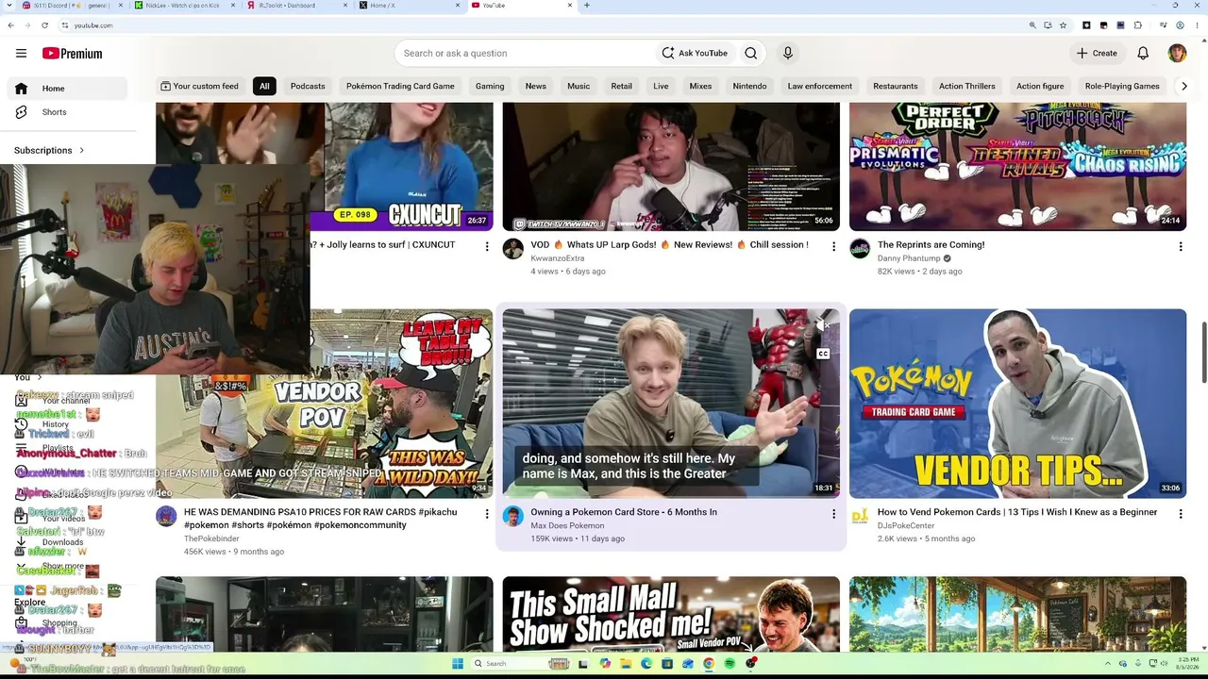Open the Max Does Pokemon channel link
This screenshot has height=679, width=1208.
567,526
